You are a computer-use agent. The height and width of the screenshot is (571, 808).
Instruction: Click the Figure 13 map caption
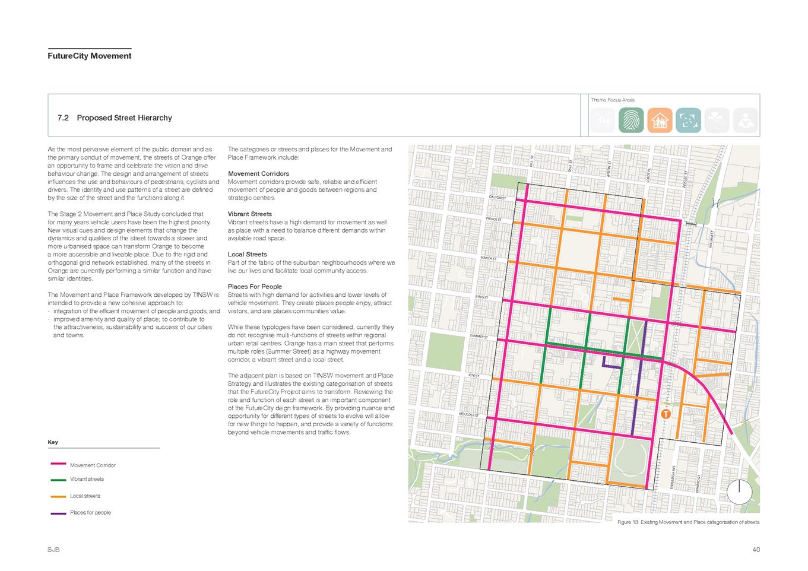point(688,522)
